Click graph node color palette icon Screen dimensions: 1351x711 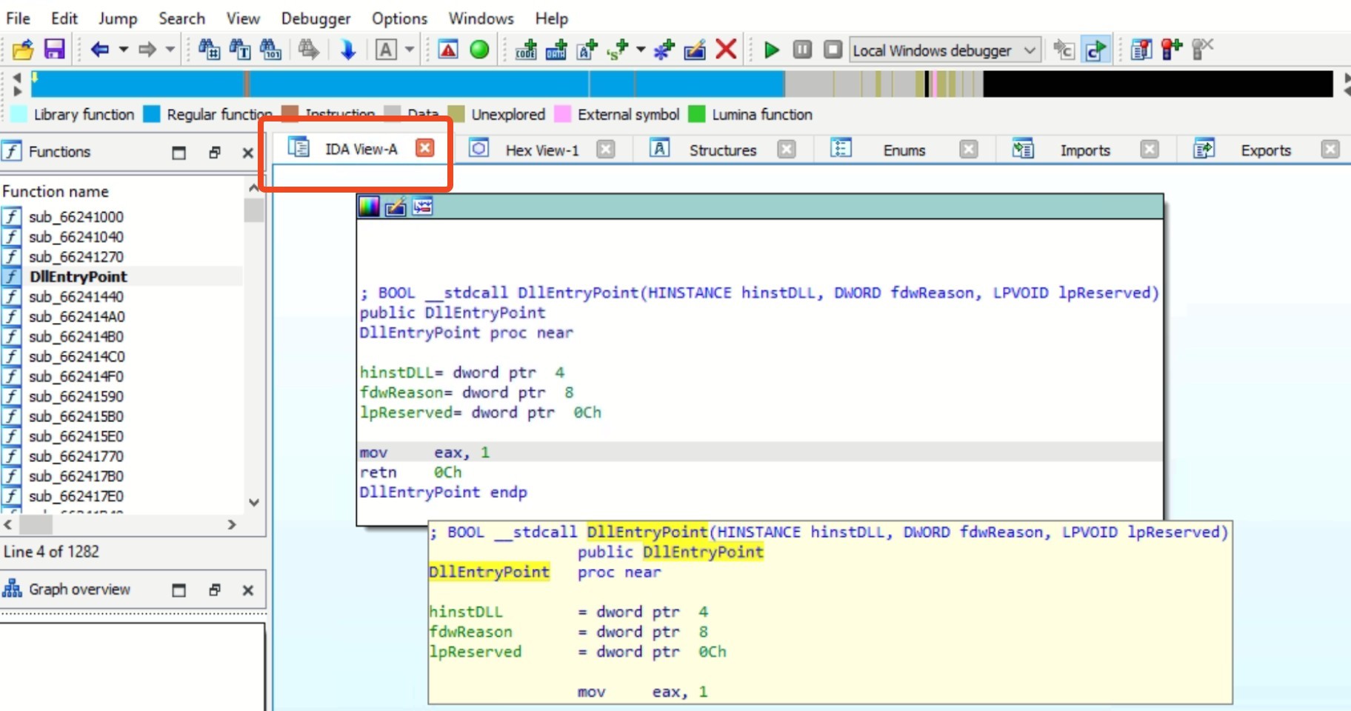[369, 207]
